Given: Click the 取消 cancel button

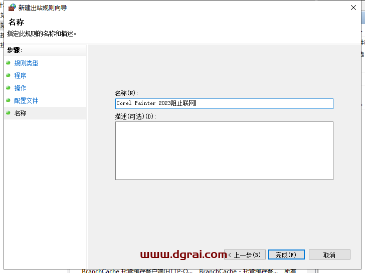Looking at the screenshot, I should coord(329,254).
